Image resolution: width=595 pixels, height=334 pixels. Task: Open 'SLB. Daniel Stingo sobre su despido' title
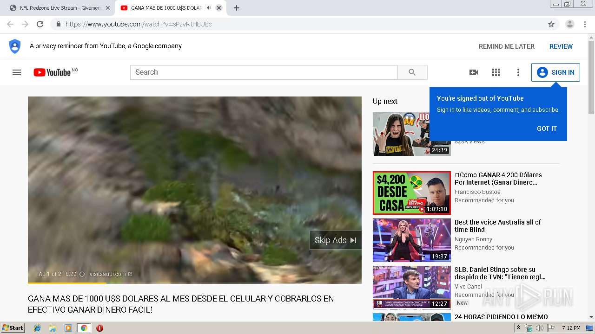(x=500, y=273)
